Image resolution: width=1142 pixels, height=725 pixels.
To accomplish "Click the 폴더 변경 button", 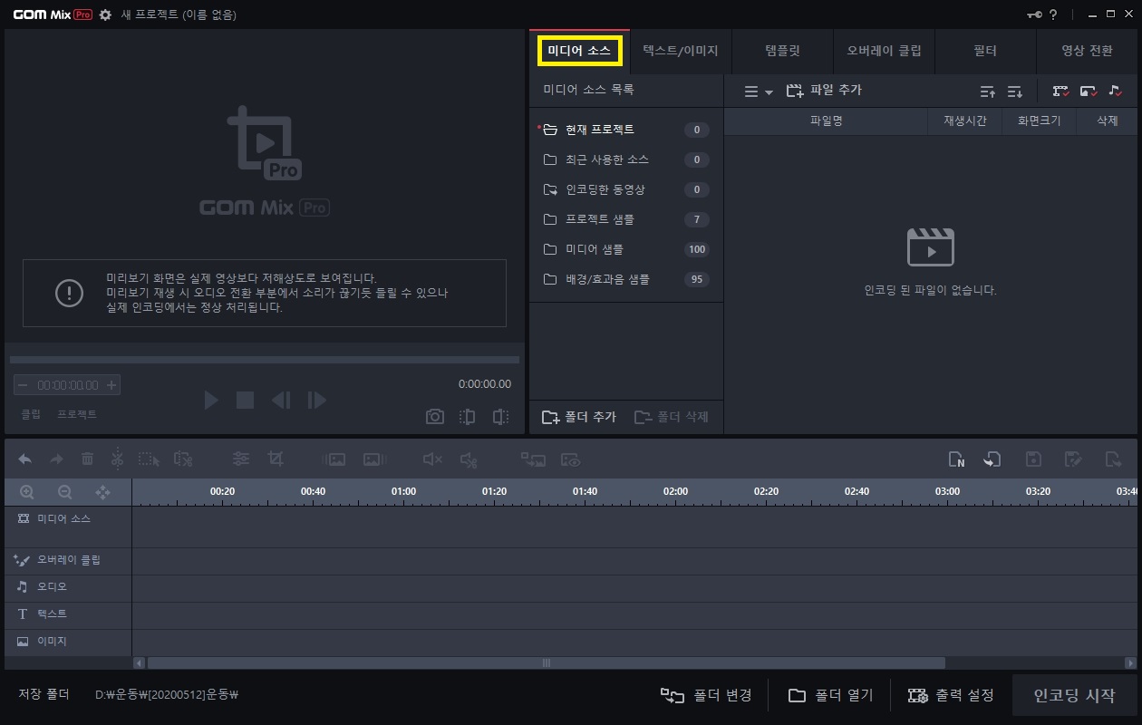I will tap(707, 696).
